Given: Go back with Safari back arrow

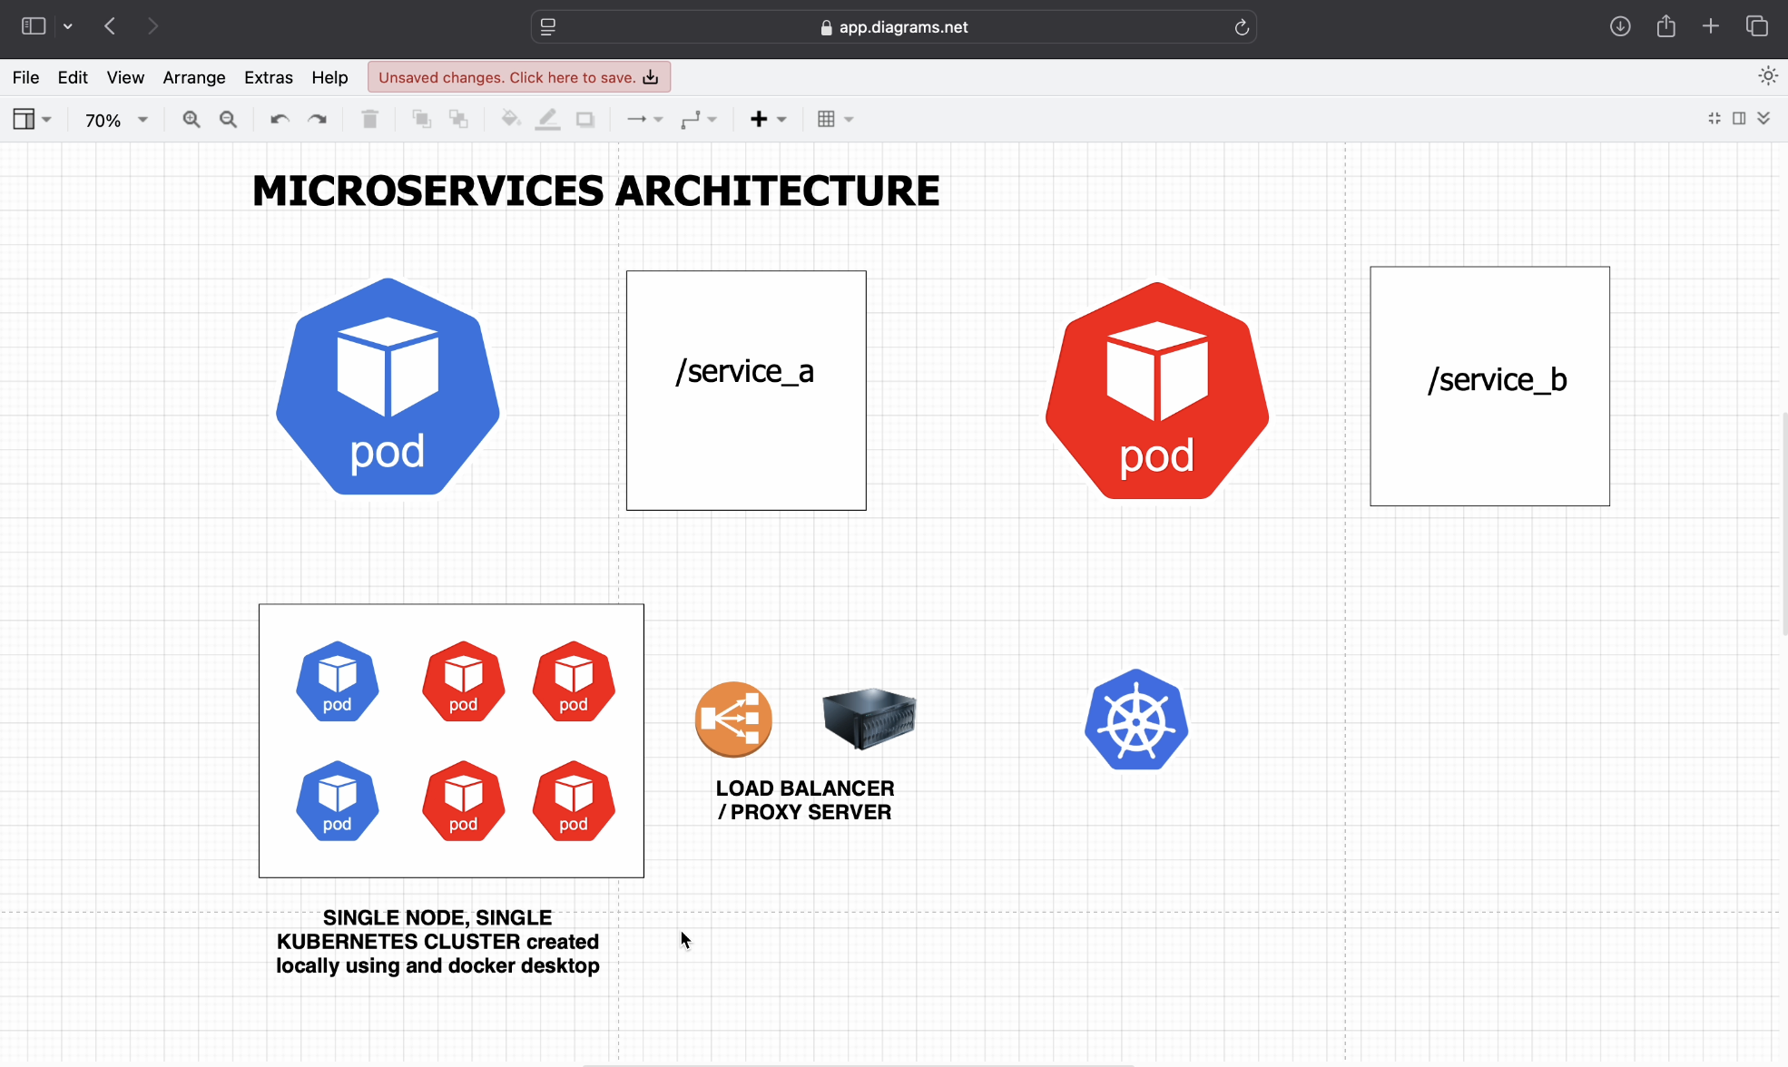Looking at the screenshot, I should (110, 26).
